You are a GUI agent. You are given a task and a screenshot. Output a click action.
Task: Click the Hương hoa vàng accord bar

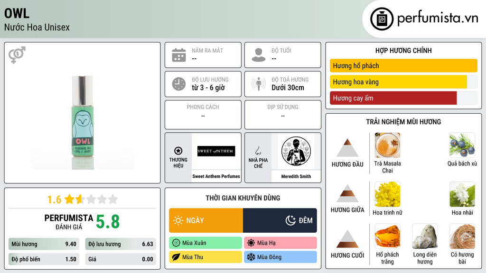403,82
